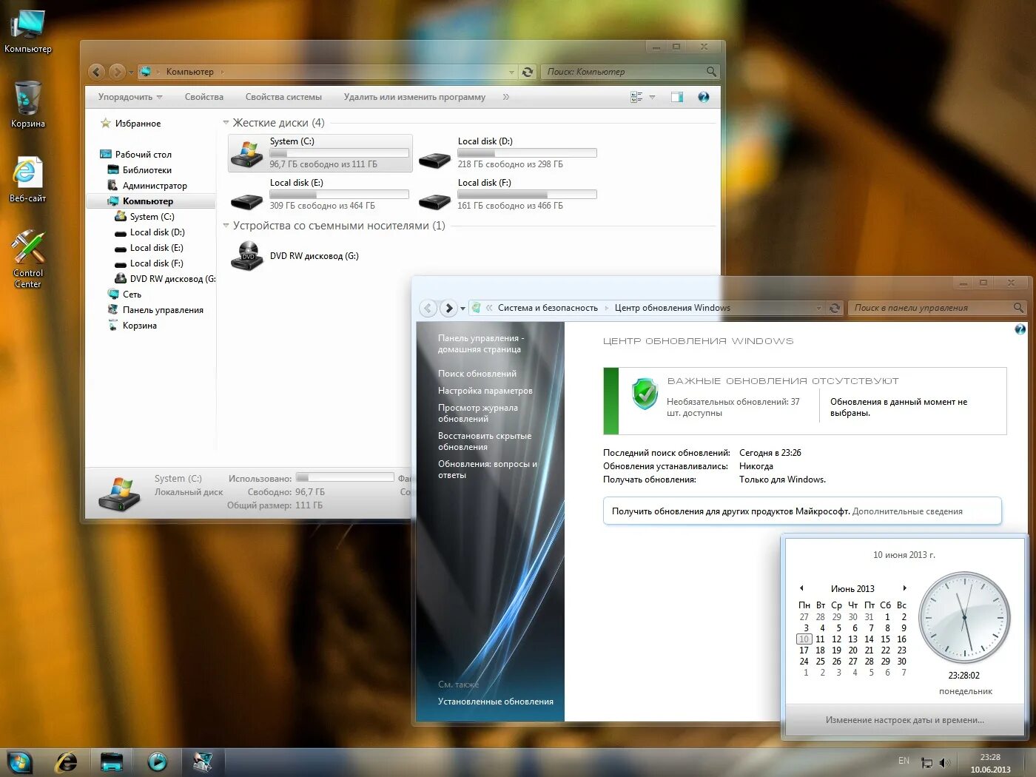Select the System (C:) drive icon

click(x=247, y=153)
